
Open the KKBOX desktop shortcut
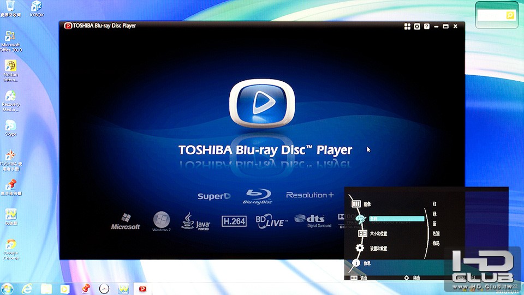pyautogui.click(x=37, y=9)
